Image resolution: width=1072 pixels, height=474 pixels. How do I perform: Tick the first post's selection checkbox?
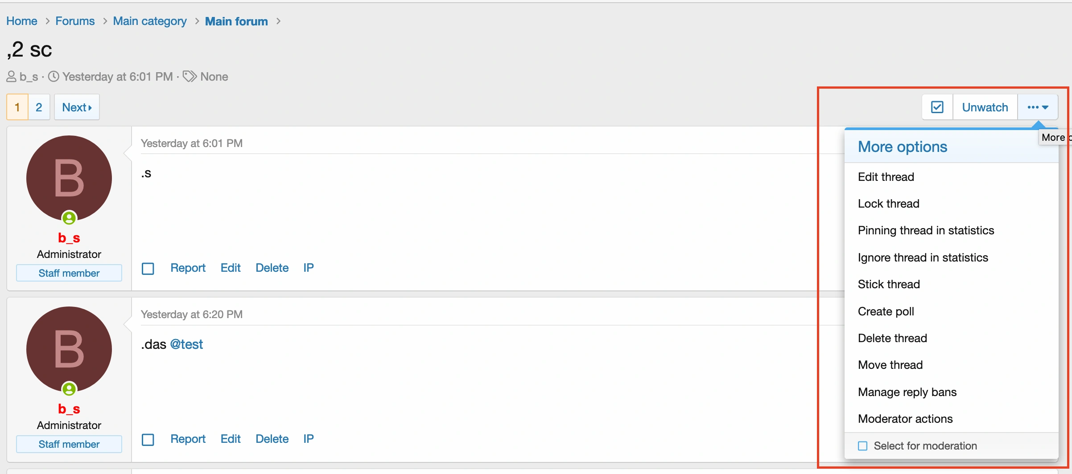148,269
